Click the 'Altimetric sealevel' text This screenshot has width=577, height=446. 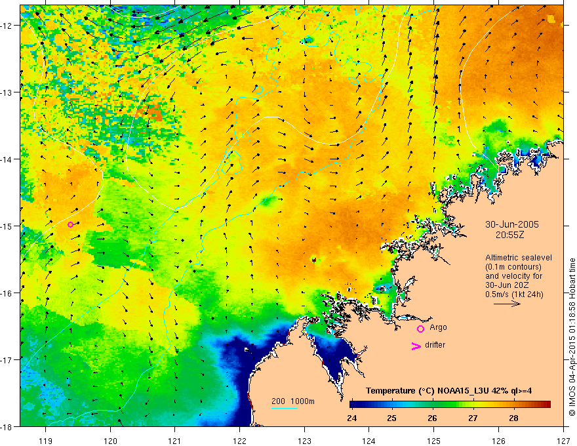click(519, 258)
